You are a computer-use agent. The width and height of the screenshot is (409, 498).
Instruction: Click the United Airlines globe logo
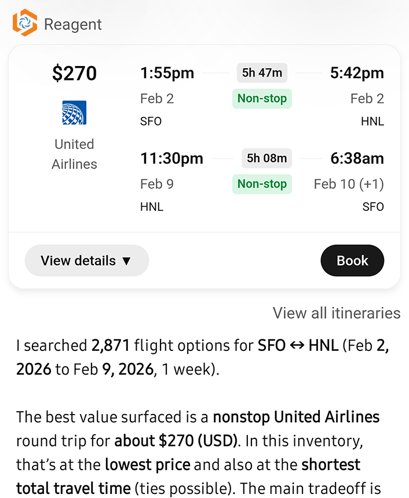tap(74, 113)
